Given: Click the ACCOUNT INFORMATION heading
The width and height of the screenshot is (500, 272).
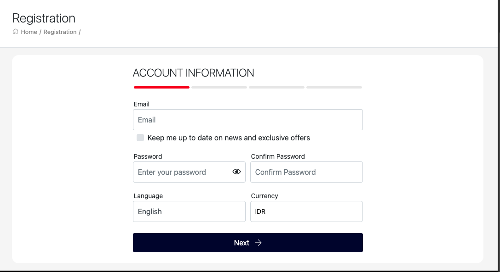Looking at the screenshot, I should tap(193, 73).
